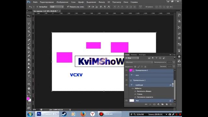The height and width of the screenshot is (117, 208).
Task: Select the Eraser tool
Action: coord(29,56)
